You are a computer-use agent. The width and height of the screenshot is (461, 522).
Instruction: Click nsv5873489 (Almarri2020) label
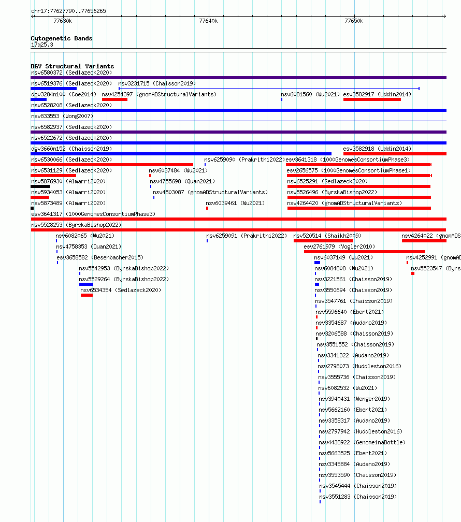[x=68, y=203]
